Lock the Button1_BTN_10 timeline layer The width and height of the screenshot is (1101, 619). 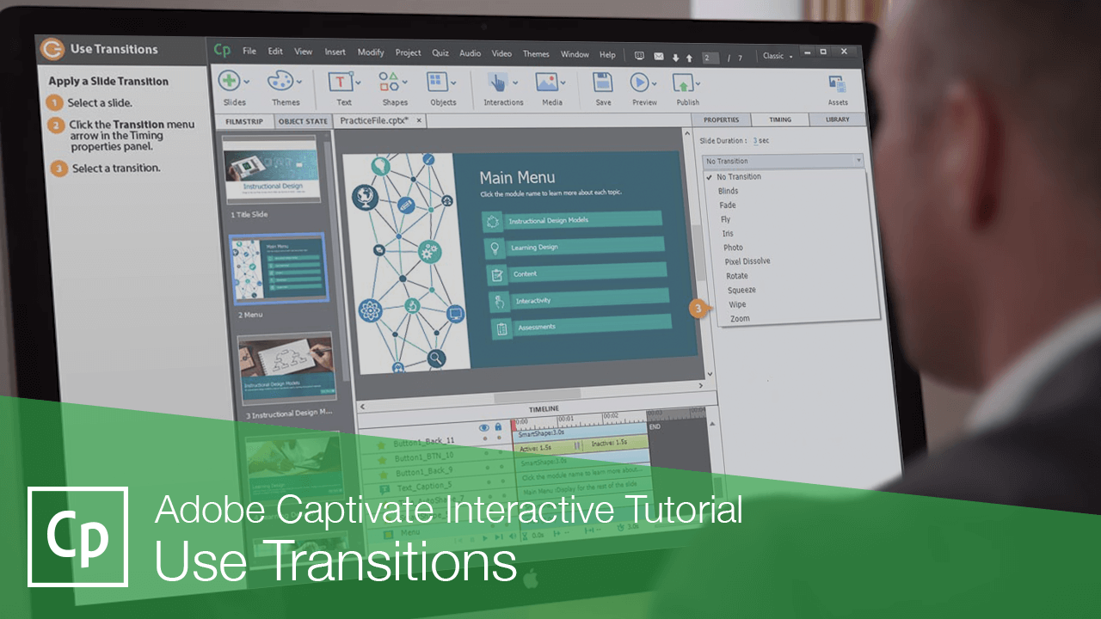[501, 453]
